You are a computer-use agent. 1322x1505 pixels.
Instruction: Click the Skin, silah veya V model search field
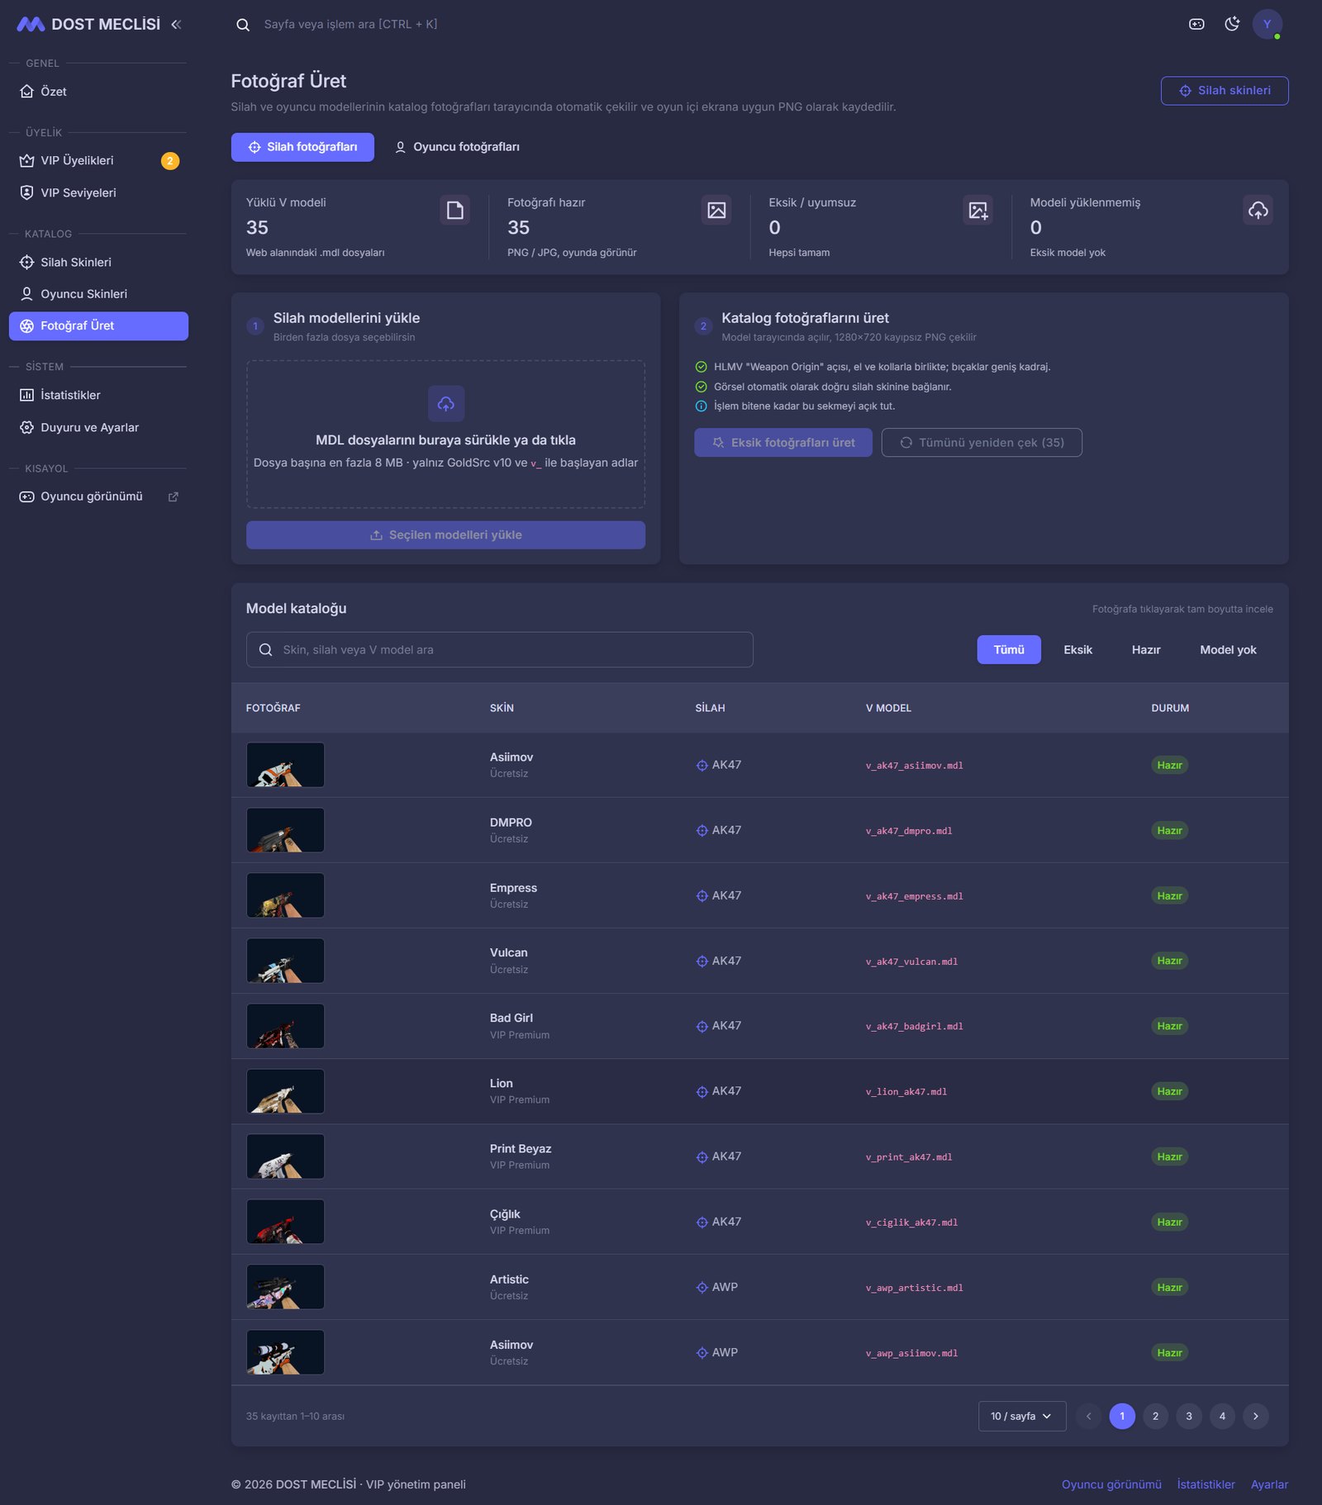click(500, 650)
